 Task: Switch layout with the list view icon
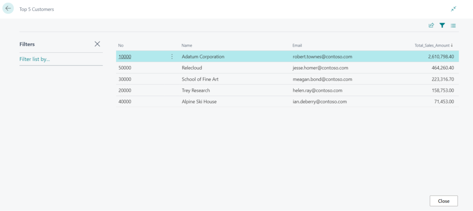click(453, 25)
